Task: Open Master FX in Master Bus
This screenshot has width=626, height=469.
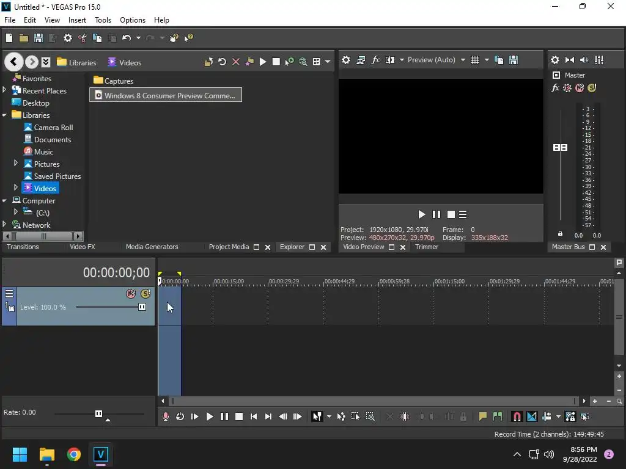Action: (555, 88)
